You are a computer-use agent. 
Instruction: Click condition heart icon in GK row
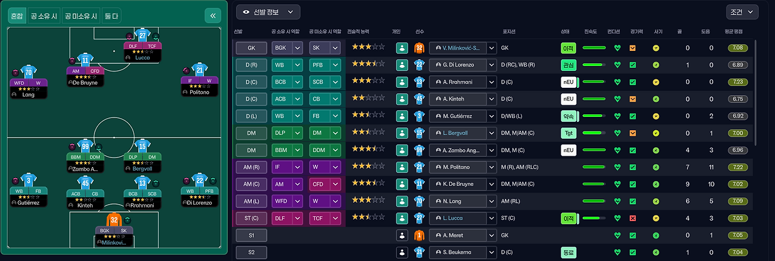(x=618, y=48)
